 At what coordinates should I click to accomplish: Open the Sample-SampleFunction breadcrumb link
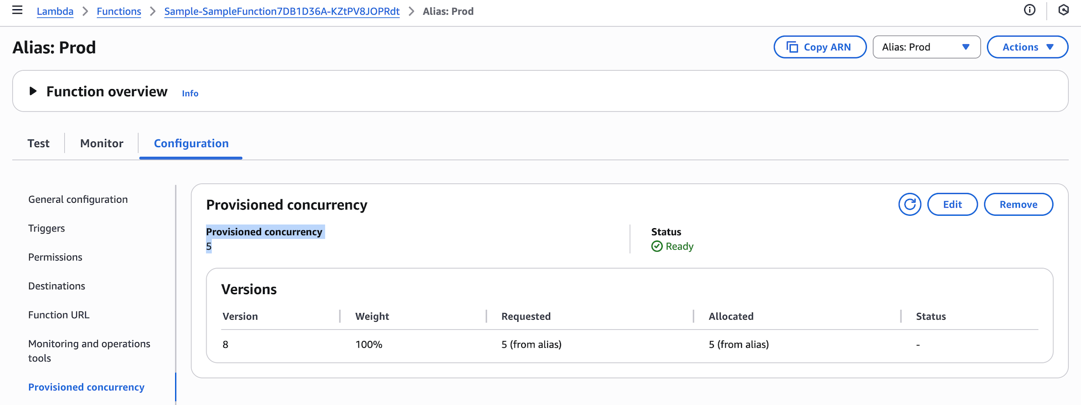click(x=282, y=11)
